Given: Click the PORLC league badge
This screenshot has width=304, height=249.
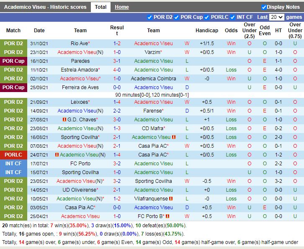Looking at the screenshot, I should 13,155.
